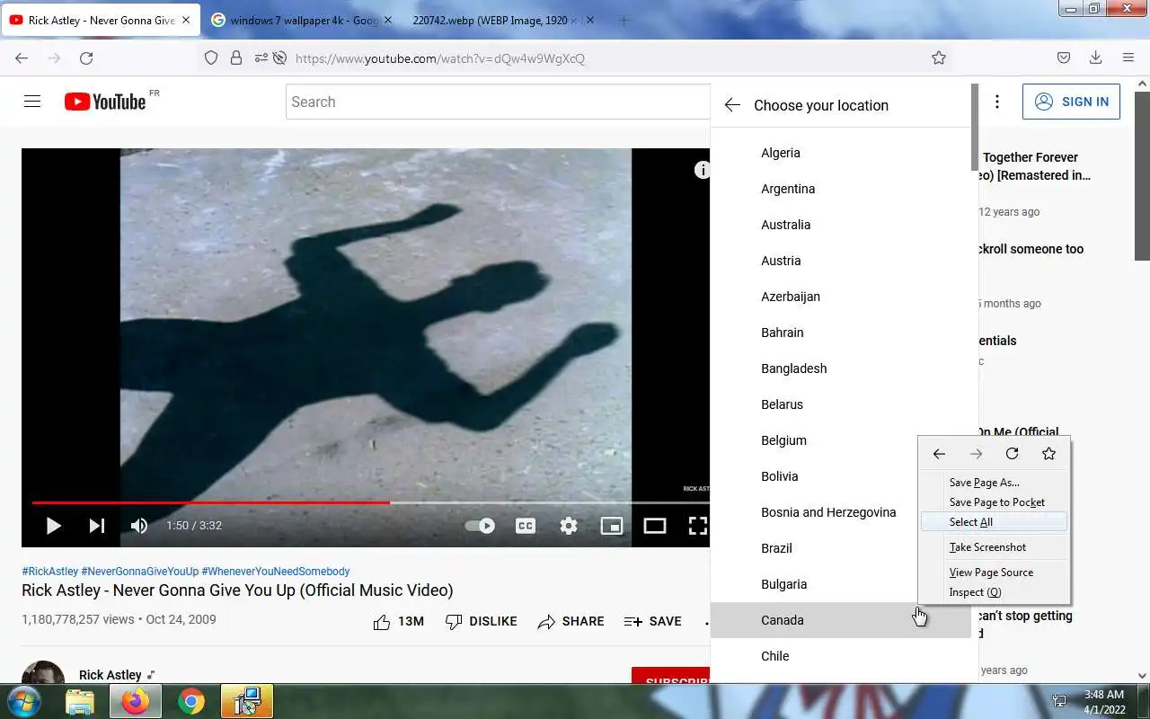Viewport: 1150px width, 719px height.
Task: Click context menu Reload icon
Action: click(1012, 454)
